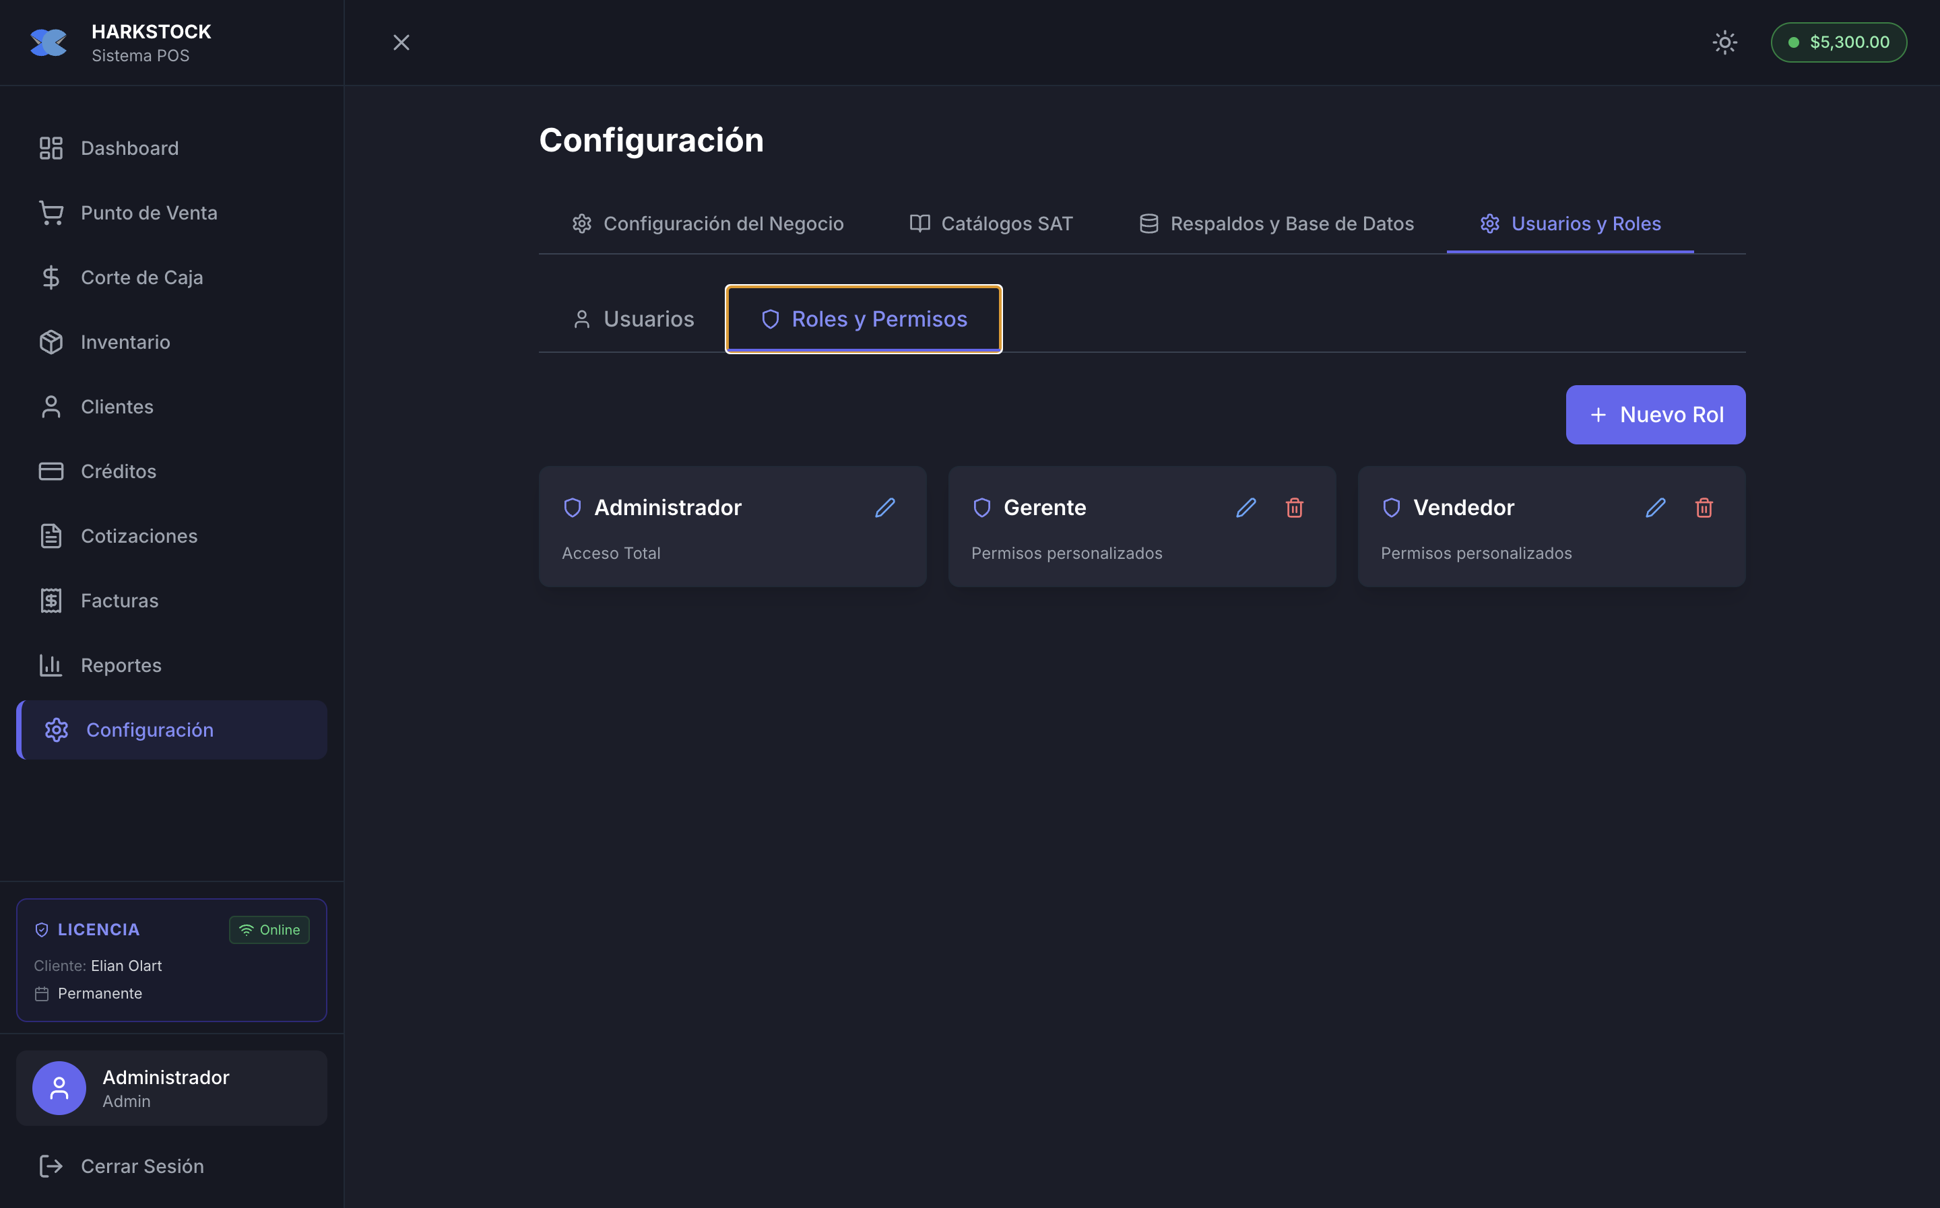Click the Nuevo Rol button

tap(1655, 415)
